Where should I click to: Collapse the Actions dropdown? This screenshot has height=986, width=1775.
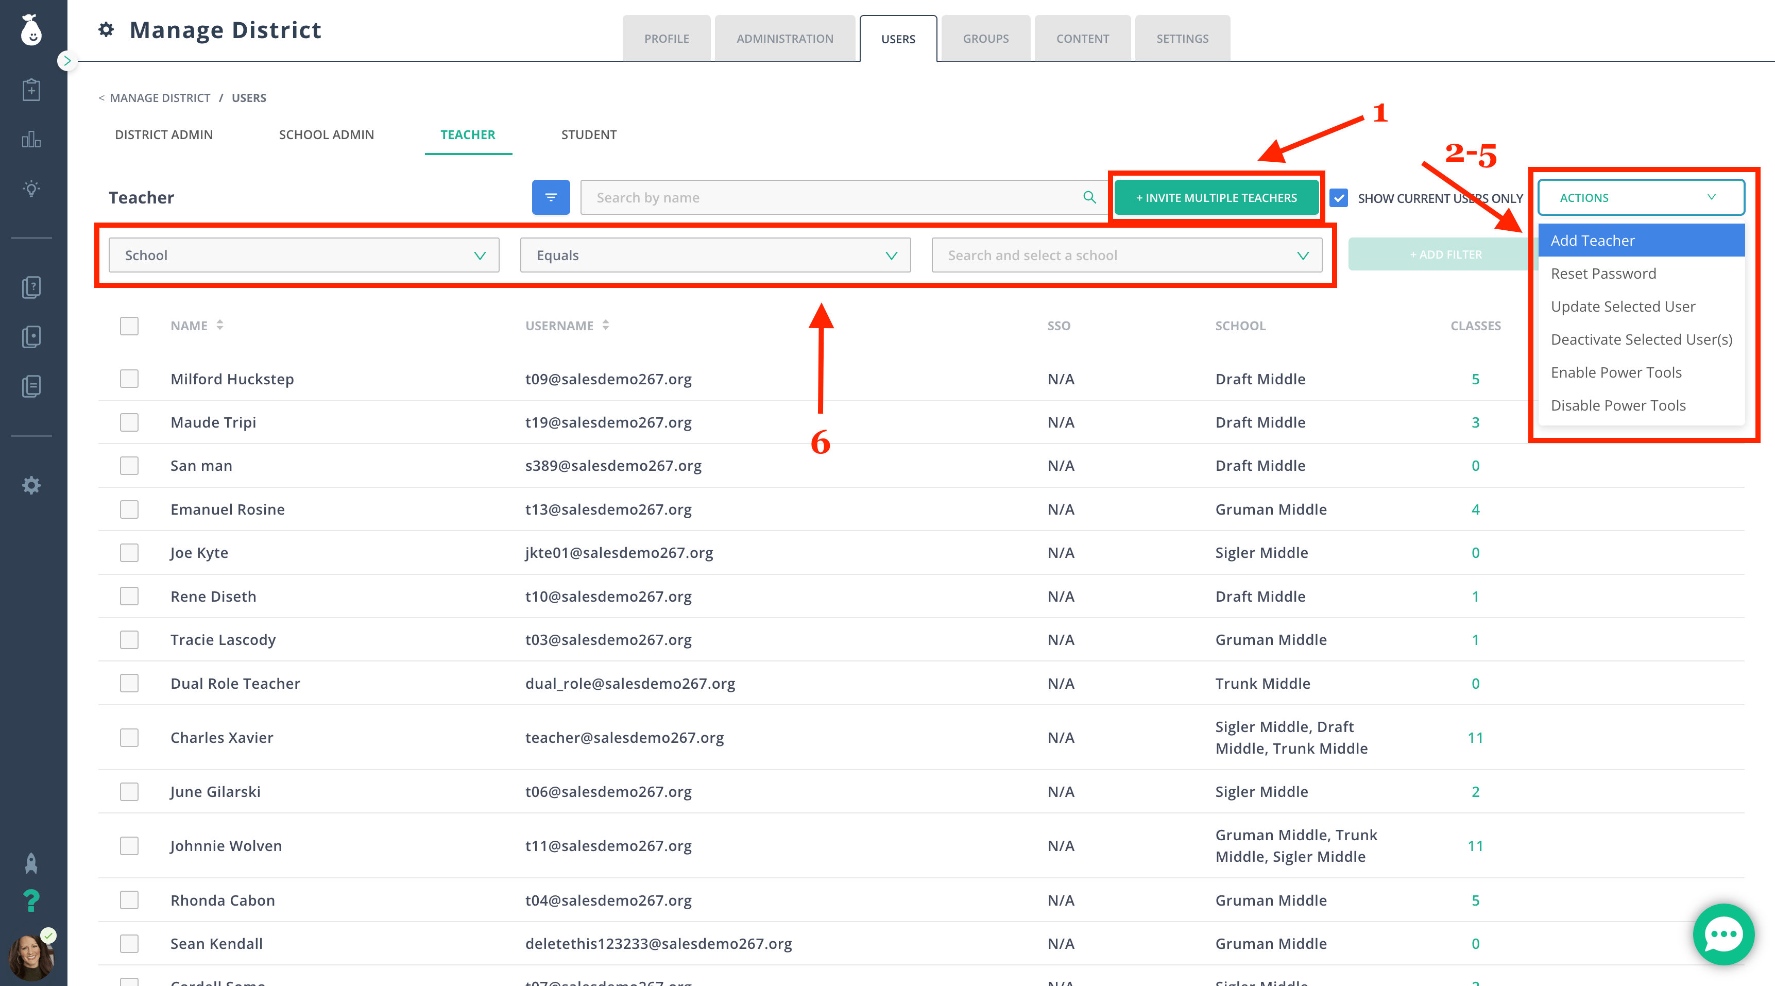(x=1641, y=198)
